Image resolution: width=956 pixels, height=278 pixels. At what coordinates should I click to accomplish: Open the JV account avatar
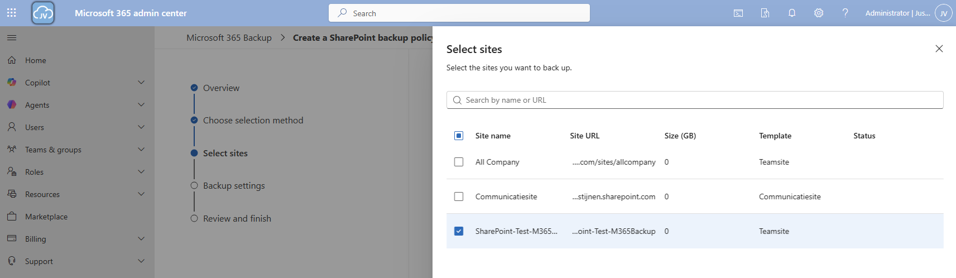944,13
